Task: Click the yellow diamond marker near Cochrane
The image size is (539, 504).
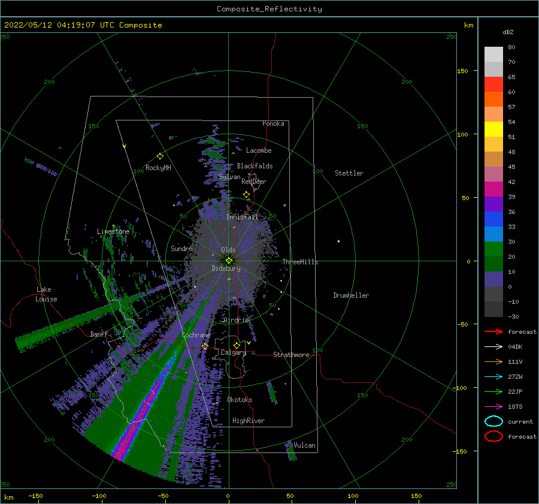Action: pyautogui.click(x=205, y=346)
